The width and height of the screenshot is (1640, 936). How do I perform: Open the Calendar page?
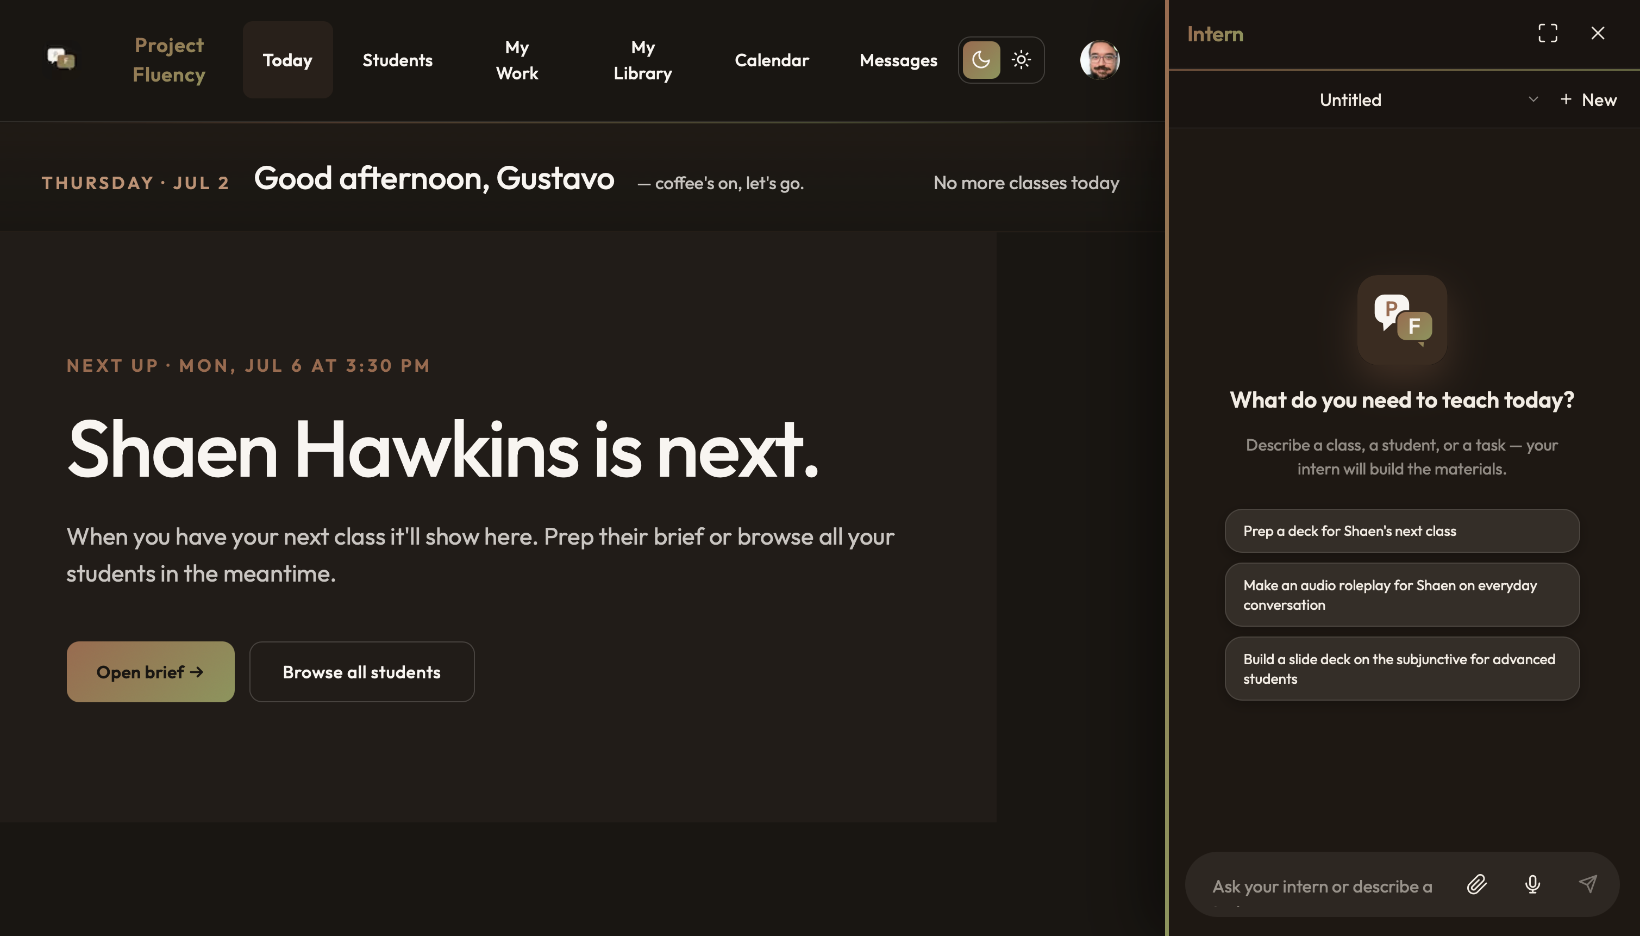[771, 60]
